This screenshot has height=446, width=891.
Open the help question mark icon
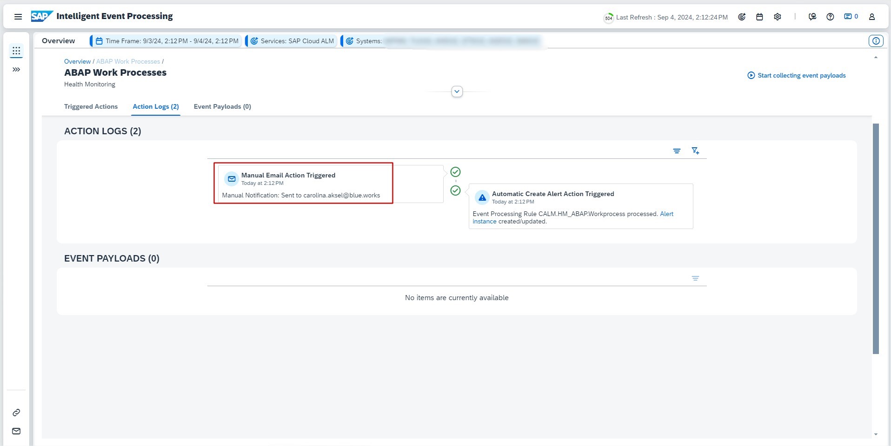tap(830, 17)
